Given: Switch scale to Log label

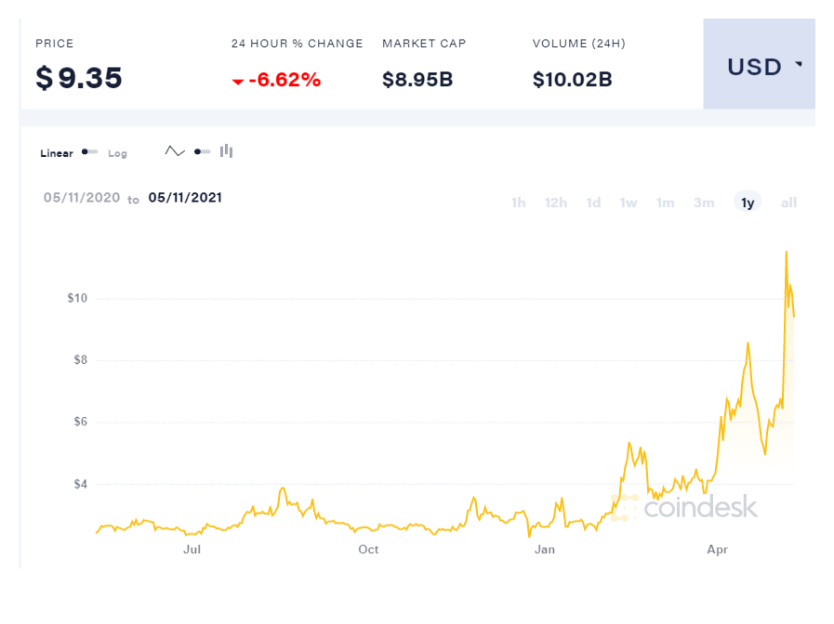Looking at the screenshot, I should 117,153.
